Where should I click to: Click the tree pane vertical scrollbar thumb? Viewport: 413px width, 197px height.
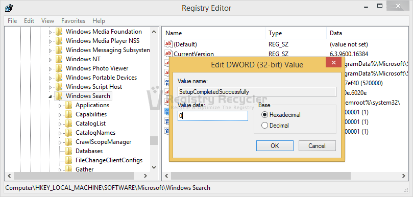pos(154,140)
